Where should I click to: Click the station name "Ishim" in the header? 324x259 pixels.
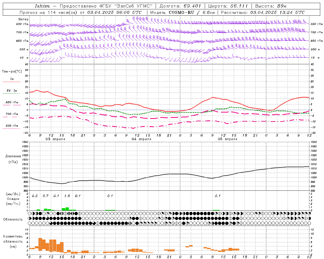[42, 6]
